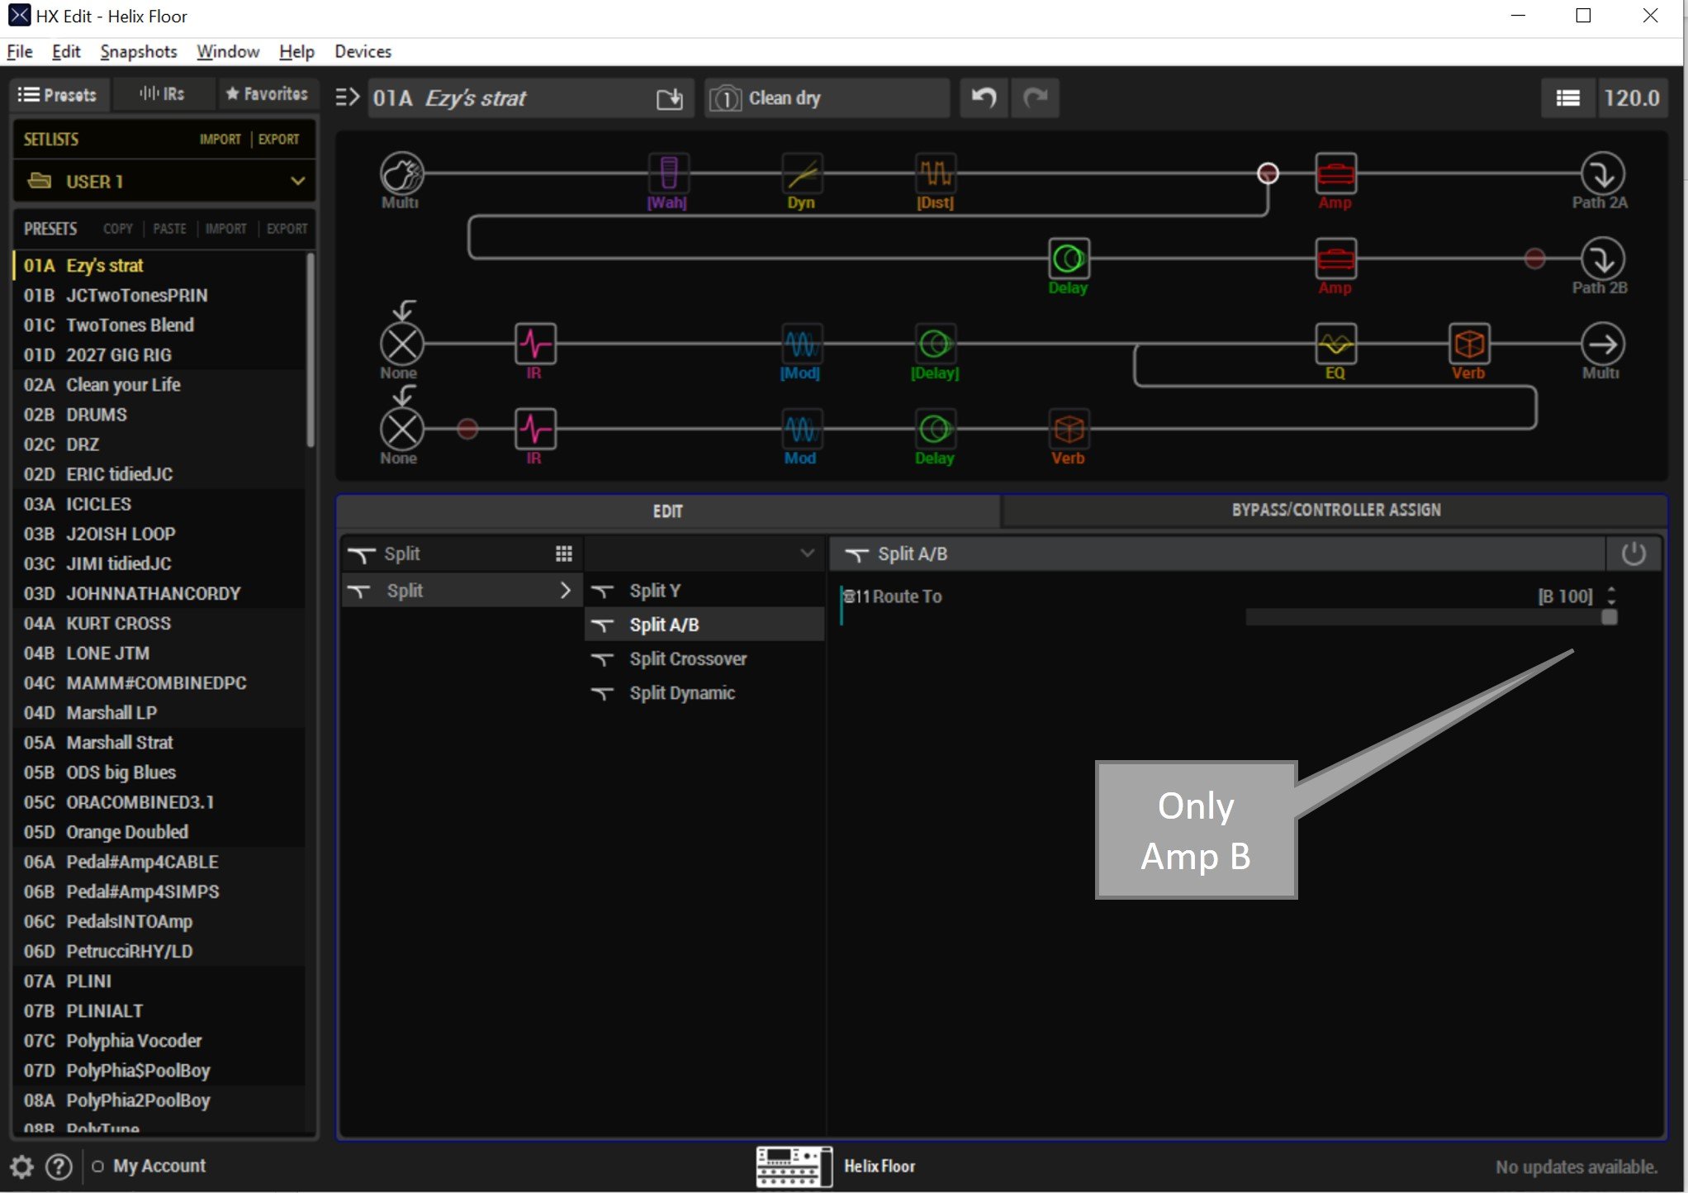
Task: Click the Dyn compressor block
Action: (801, 173)
